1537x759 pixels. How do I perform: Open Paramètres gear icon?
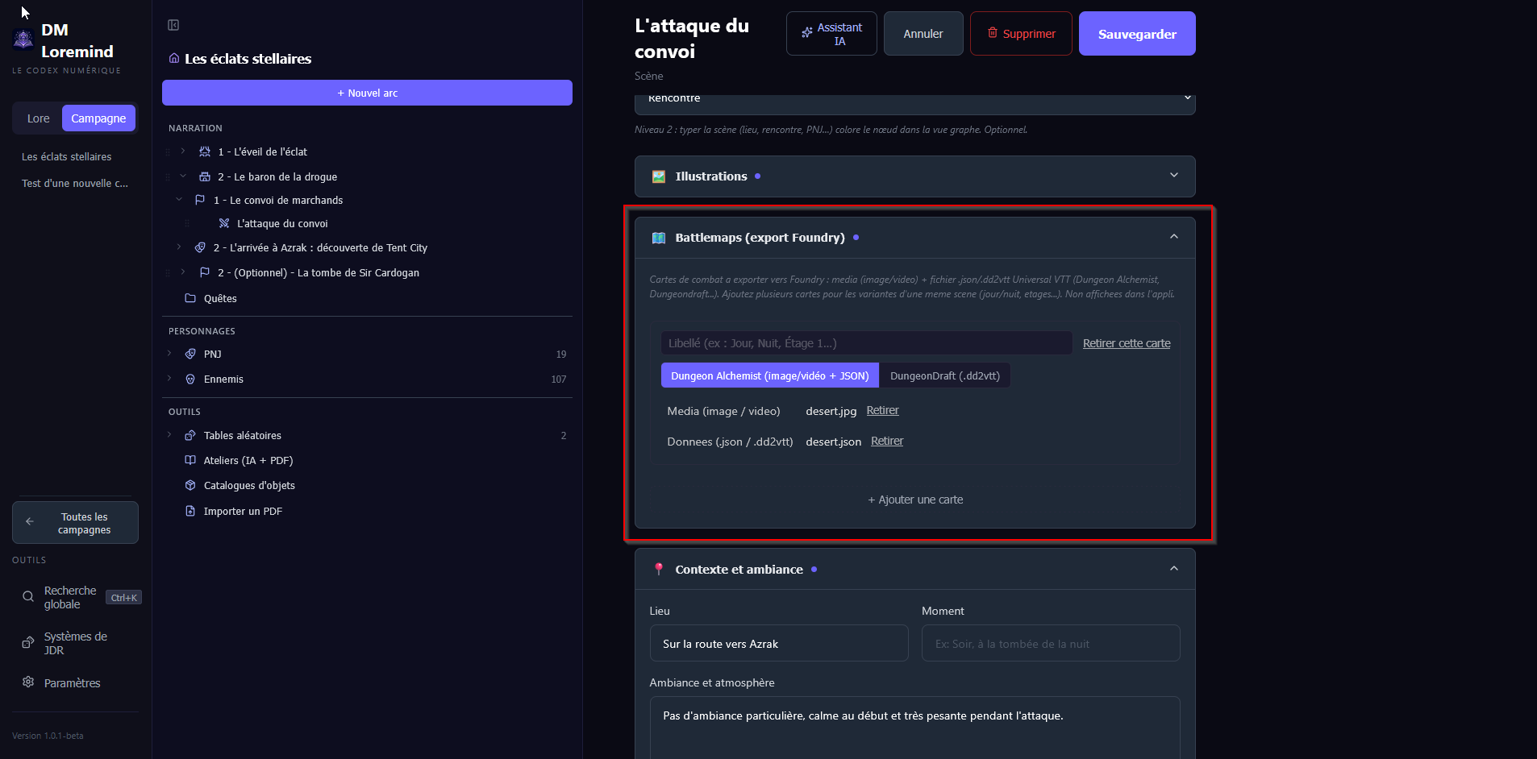[x=28, y=682]
